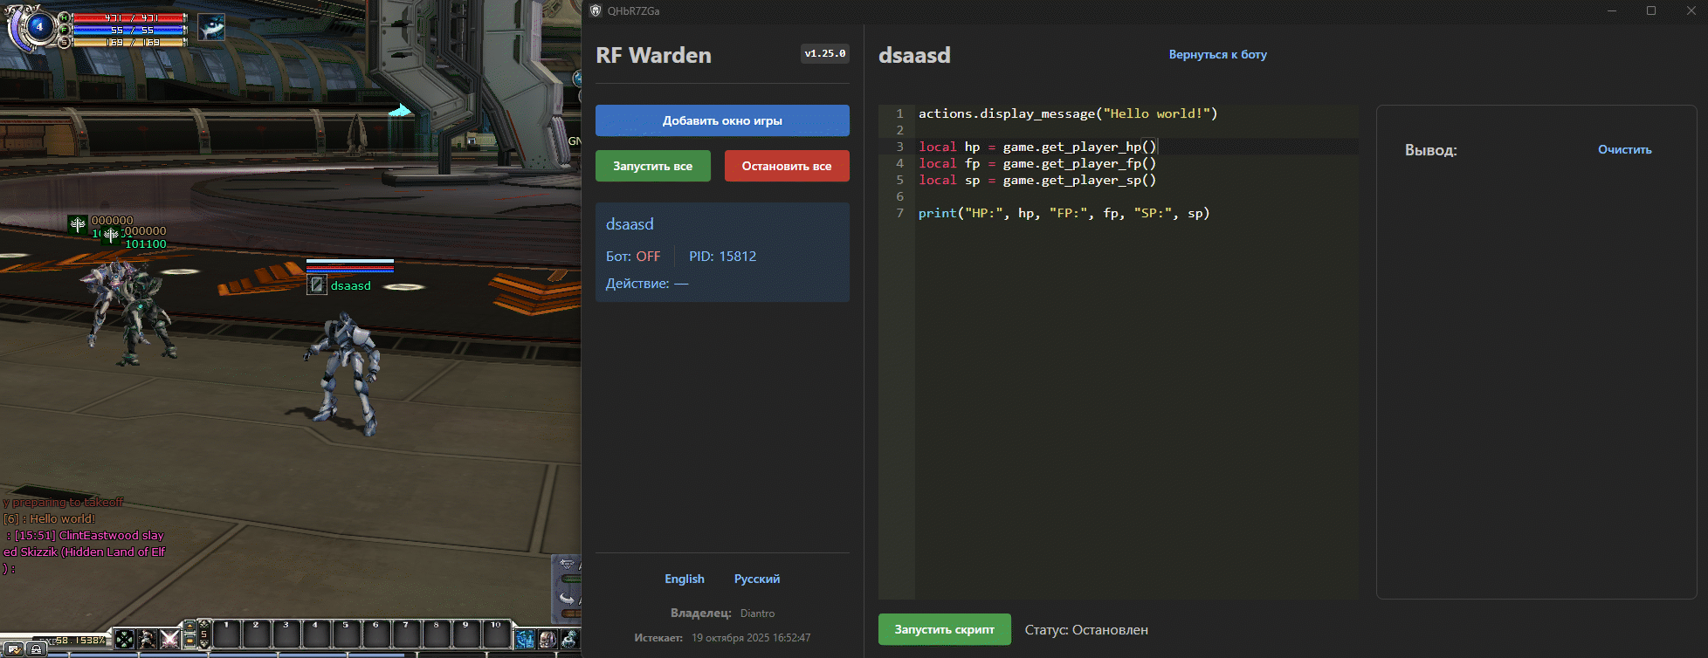Click the blue FP bar showing 55 / 55

[130, 30]
